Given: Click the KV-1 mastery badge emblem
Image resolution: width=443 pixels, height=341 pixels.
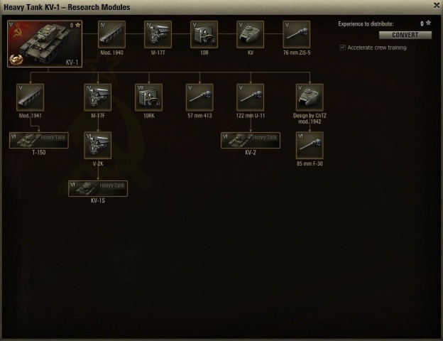Looking at the screenshot, I should (x=16, y=60).
